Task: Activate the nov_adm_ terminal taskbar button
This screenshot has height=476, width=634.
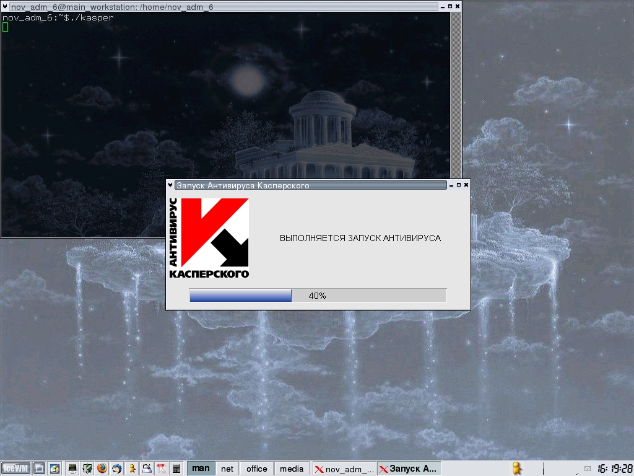Action: coord(344,469)
